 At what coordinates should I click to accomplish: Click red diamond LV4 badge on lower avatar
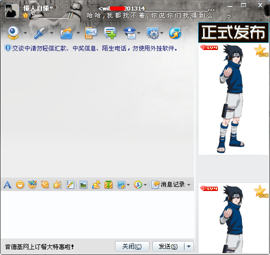[209, 188]
